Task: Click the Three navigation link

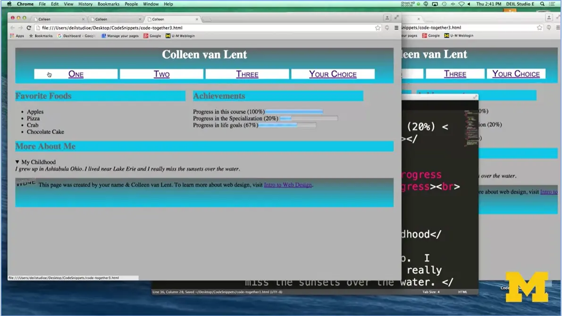Action: [x=247, y=74]
